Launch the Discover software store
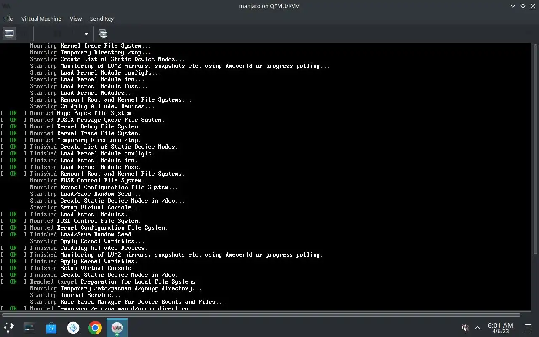Viewport: 539px width, 337px height. (51, 327)
